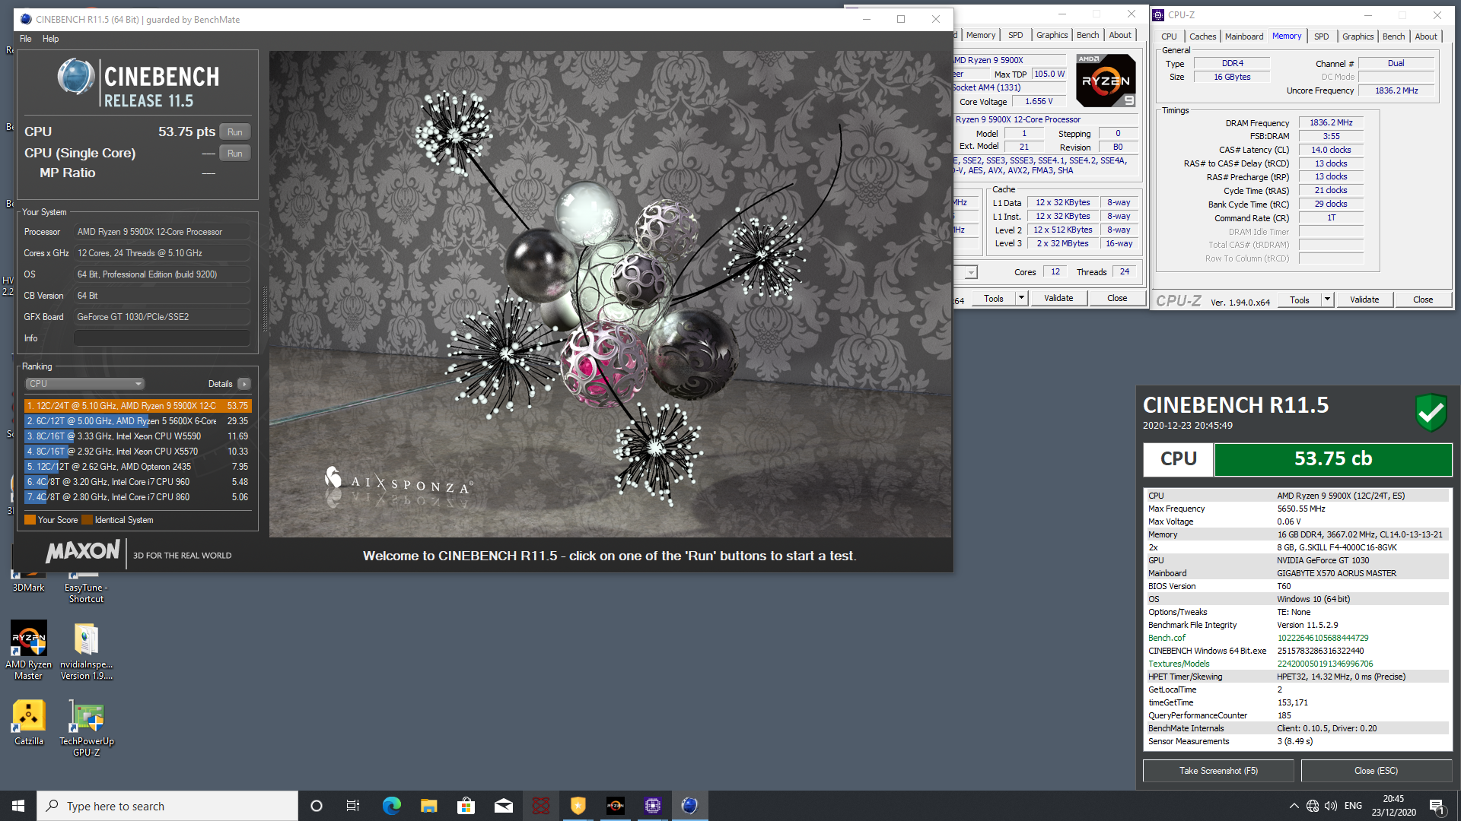Screen dimensions: 1461x821
Task: Click the ENG language indicator
Action: (x=1353, y=806)
